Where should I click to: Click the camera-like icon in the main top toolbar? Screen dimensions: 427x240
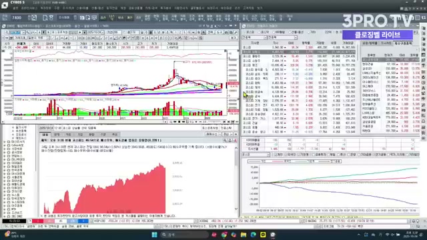coord(82,18)
